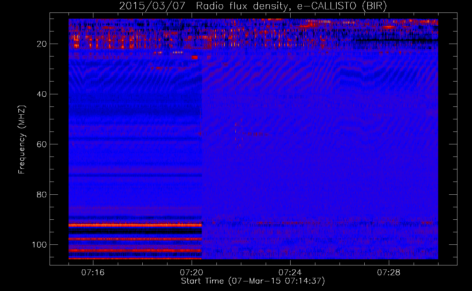Viewport: 472px width, 291px height.
Task: Click the 100 frequency tick label
Action: pos(40,245)
